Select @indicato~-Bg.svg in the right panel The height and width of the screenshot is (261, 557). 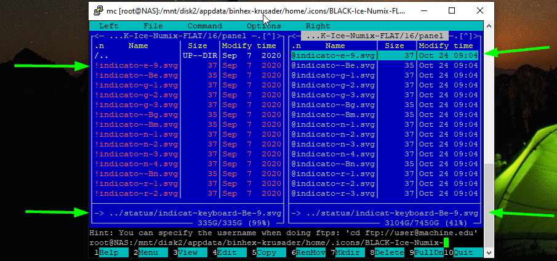(385, 105)
